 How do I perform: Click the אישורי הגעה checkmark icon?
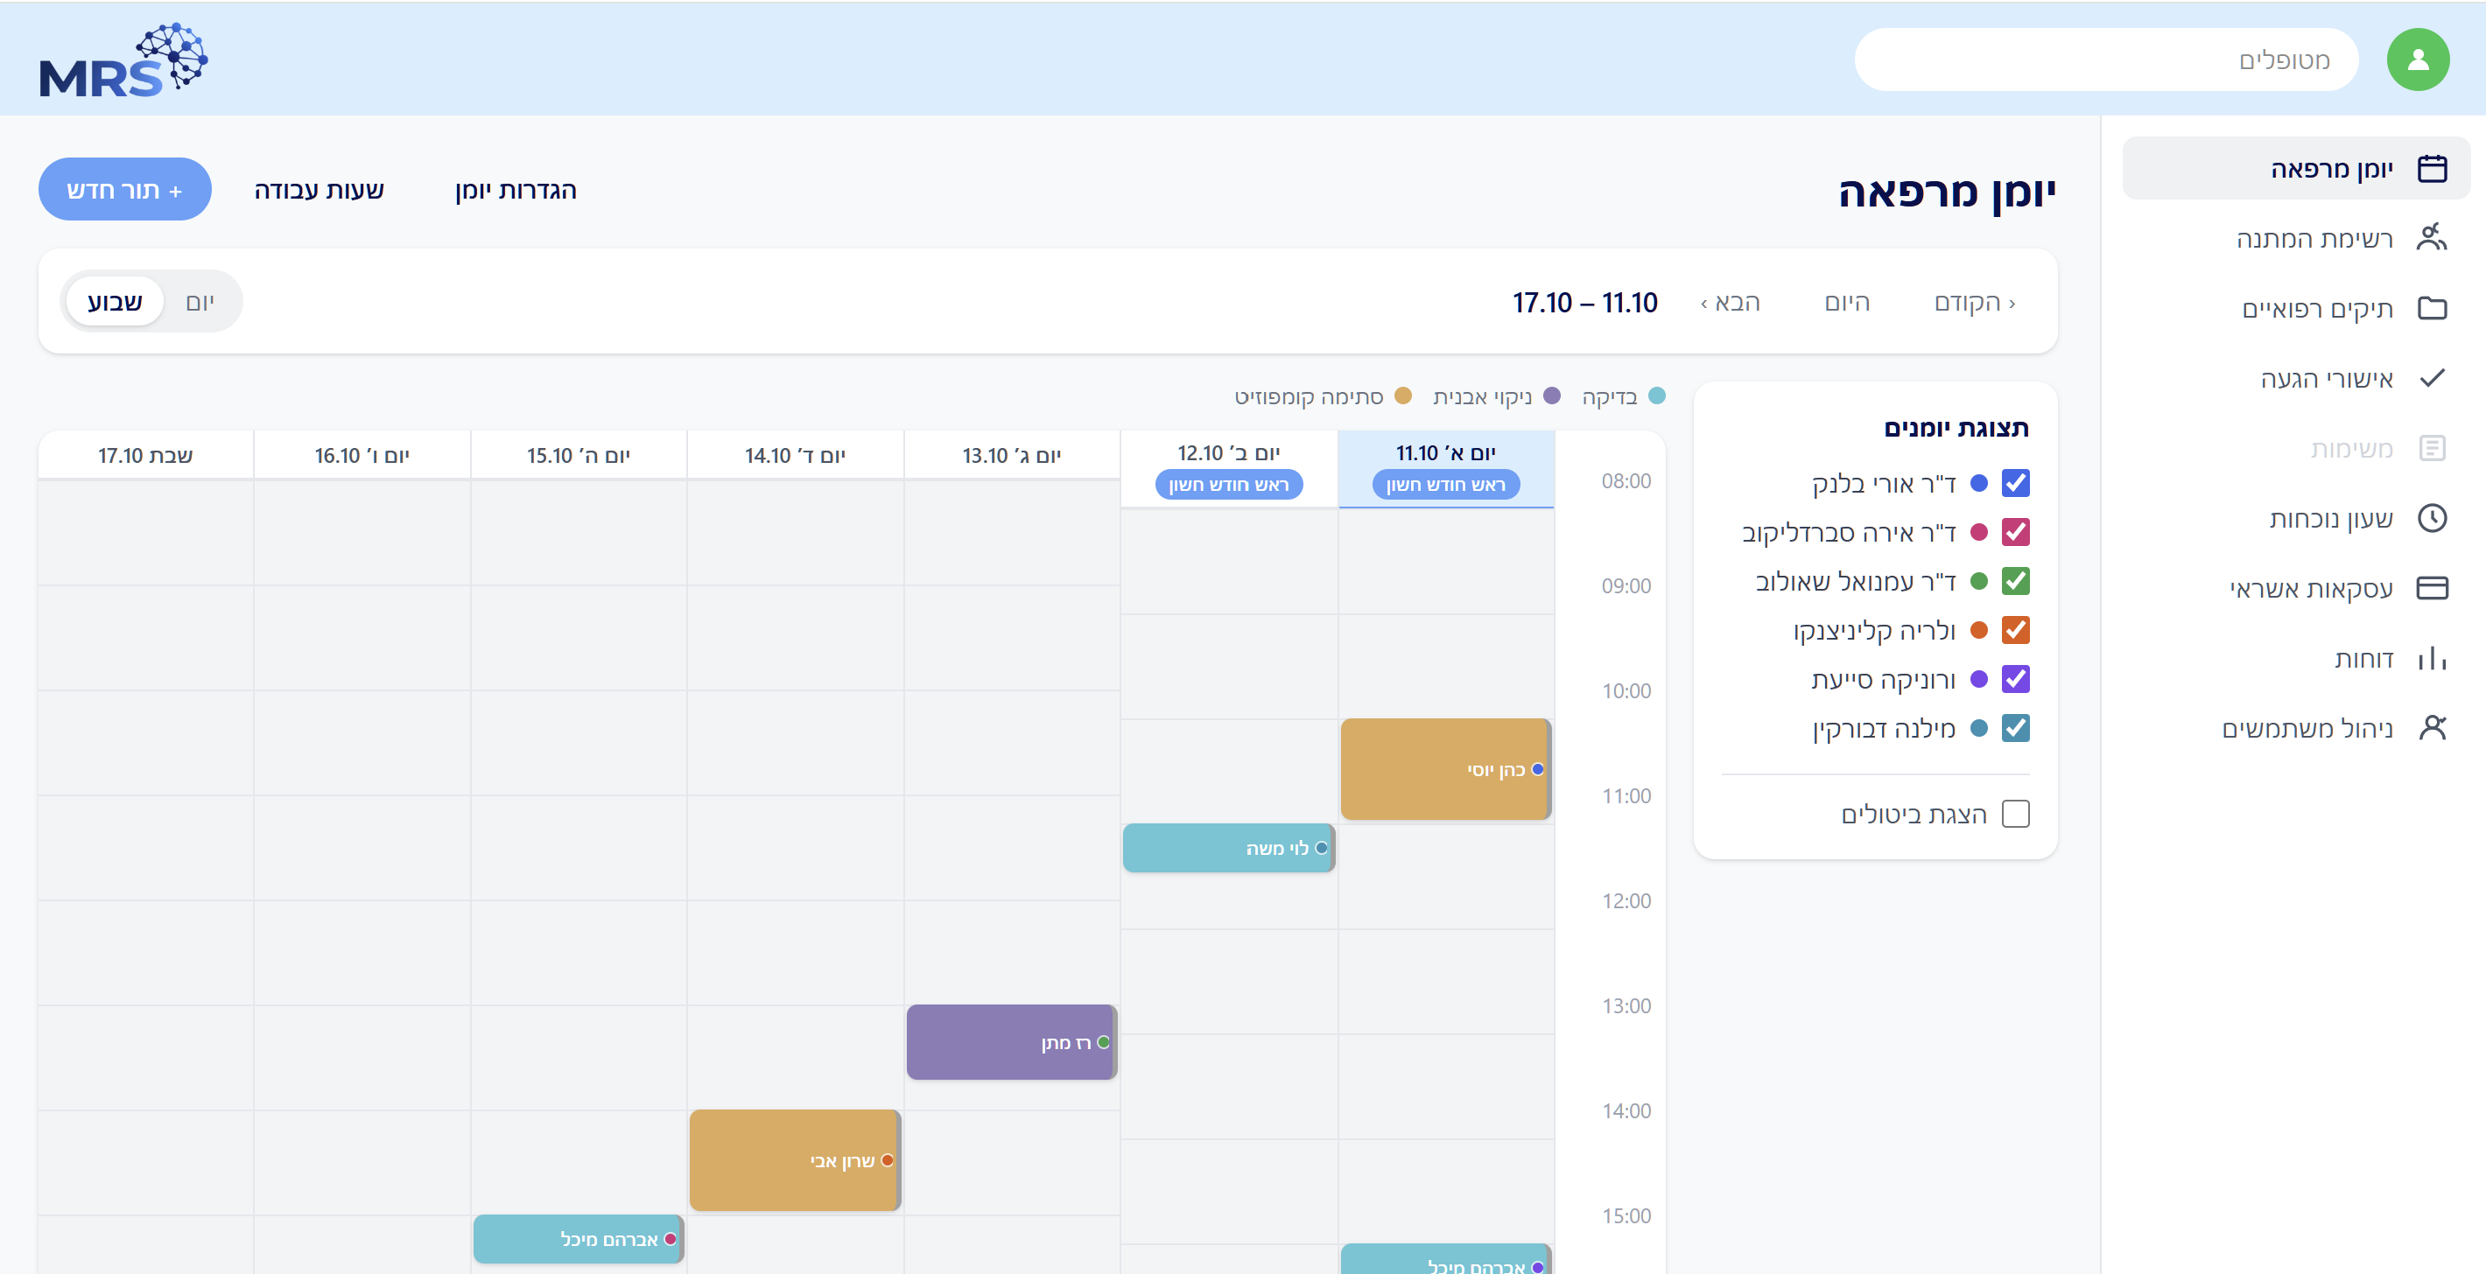(2432, 378)
